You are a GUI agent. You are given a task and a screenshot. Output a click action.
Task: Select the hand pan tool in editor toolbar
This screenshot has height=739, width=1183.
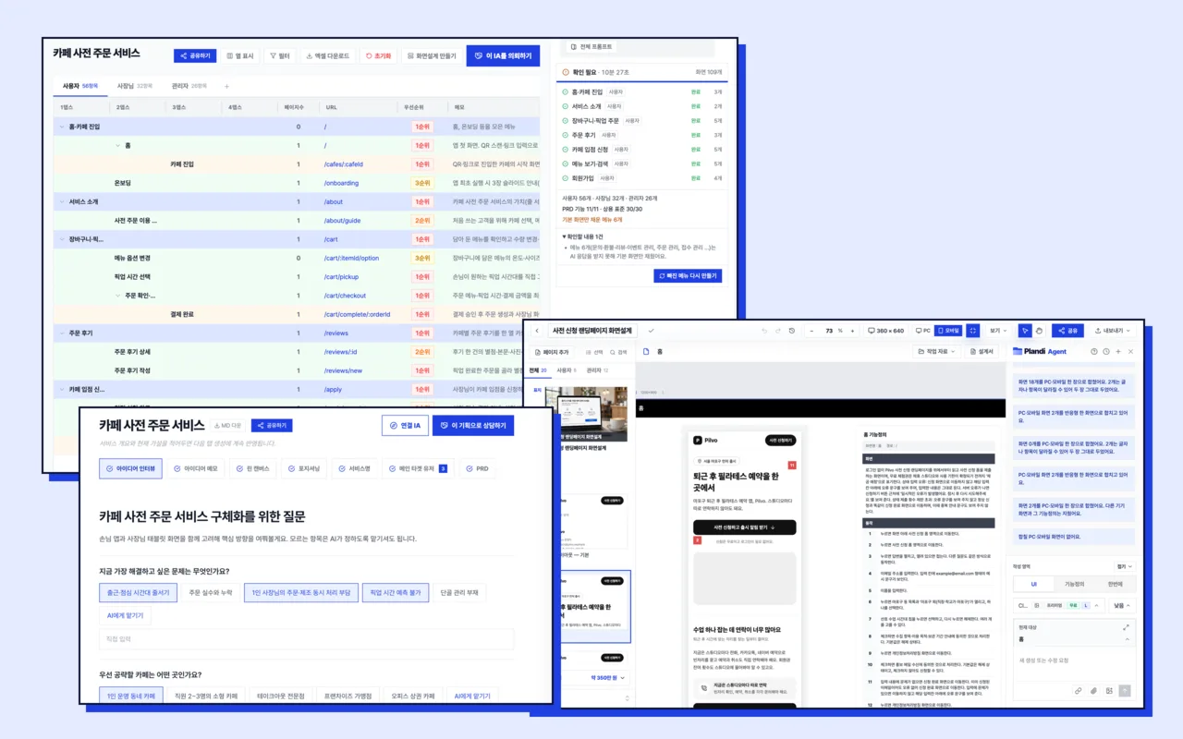pos(1039,330)
